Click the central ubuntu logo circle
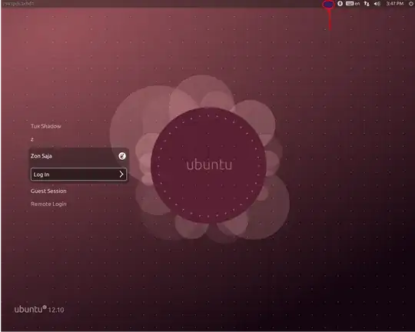Viewport: 415px width, 332px height. (x=209, y=164)
